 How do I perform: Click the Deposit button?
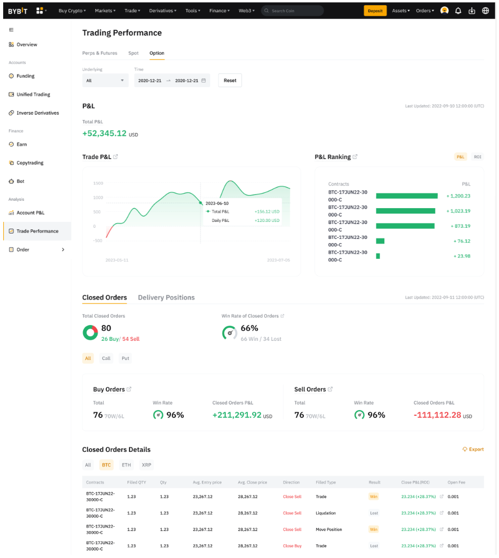375,11
